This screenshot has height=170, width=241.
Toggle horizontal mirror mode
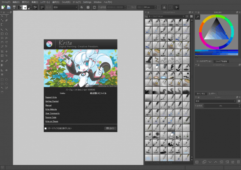pos(164,7)
